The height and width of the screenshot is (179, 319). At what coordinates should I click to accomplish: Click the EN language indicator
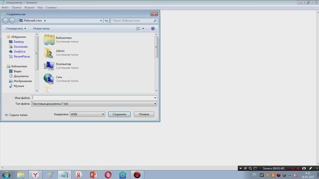(x=254, y=175)
